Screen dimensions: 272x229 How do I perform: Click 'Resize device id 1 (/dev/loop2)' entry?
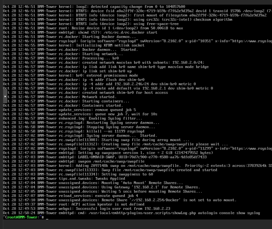[x=93, y=28]
